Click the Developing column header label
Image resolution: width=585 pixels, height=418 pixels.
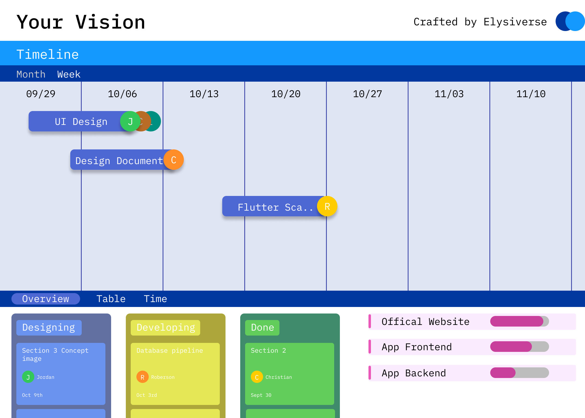pyautogui.click(x=165, y=328)
